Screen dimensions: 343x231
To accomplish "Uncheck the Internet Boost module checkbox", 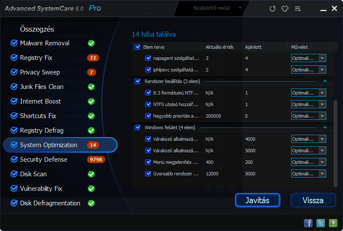I will (14, 101).
